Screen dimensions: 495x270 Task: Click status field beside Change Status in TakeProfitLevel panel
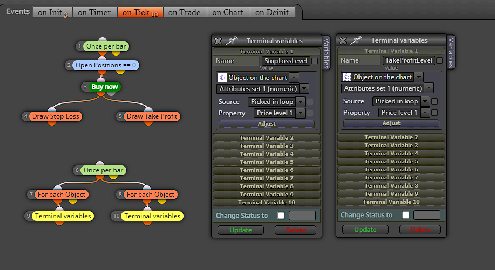[427, 215]
